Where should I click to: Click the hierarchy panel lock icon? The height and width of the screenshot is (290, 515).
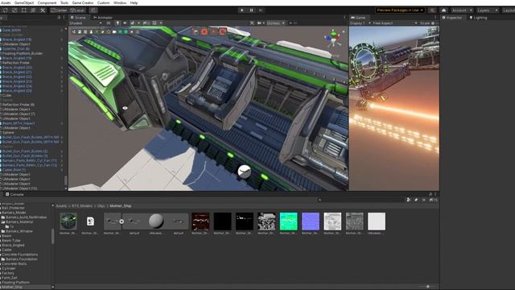click(59, 18)
